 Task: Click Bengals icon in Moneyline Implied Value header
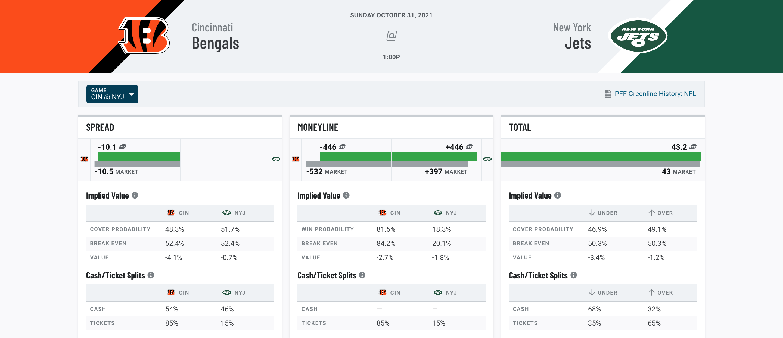click(x=382, y=213)
